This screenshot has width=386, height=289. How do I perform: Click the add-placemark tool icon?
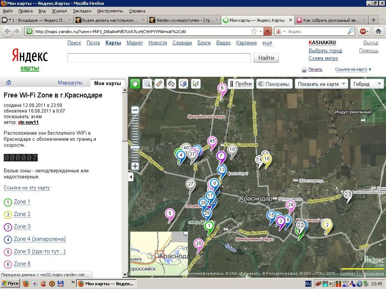coord(184,84)
